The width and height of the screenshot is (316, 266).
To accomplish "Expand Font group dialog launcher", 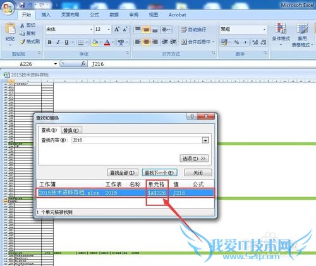I will tap(127, 53).
